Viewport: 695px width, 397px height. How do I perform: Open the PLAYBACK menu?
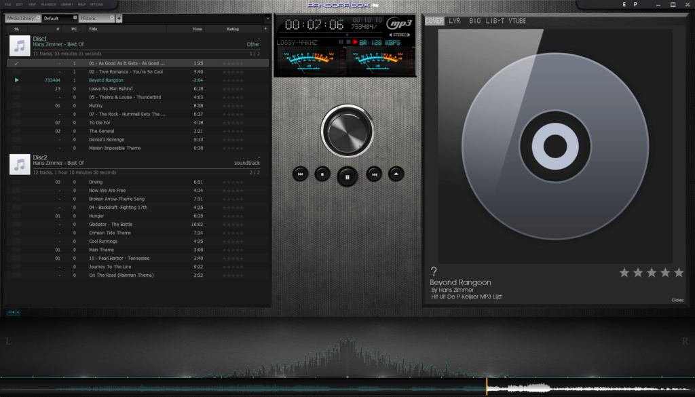point(48,5)
